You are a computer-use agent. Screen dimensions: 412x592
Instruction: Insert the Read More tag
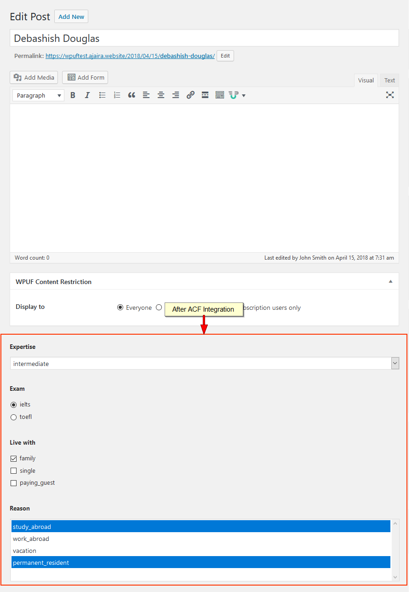coord(205,95)
